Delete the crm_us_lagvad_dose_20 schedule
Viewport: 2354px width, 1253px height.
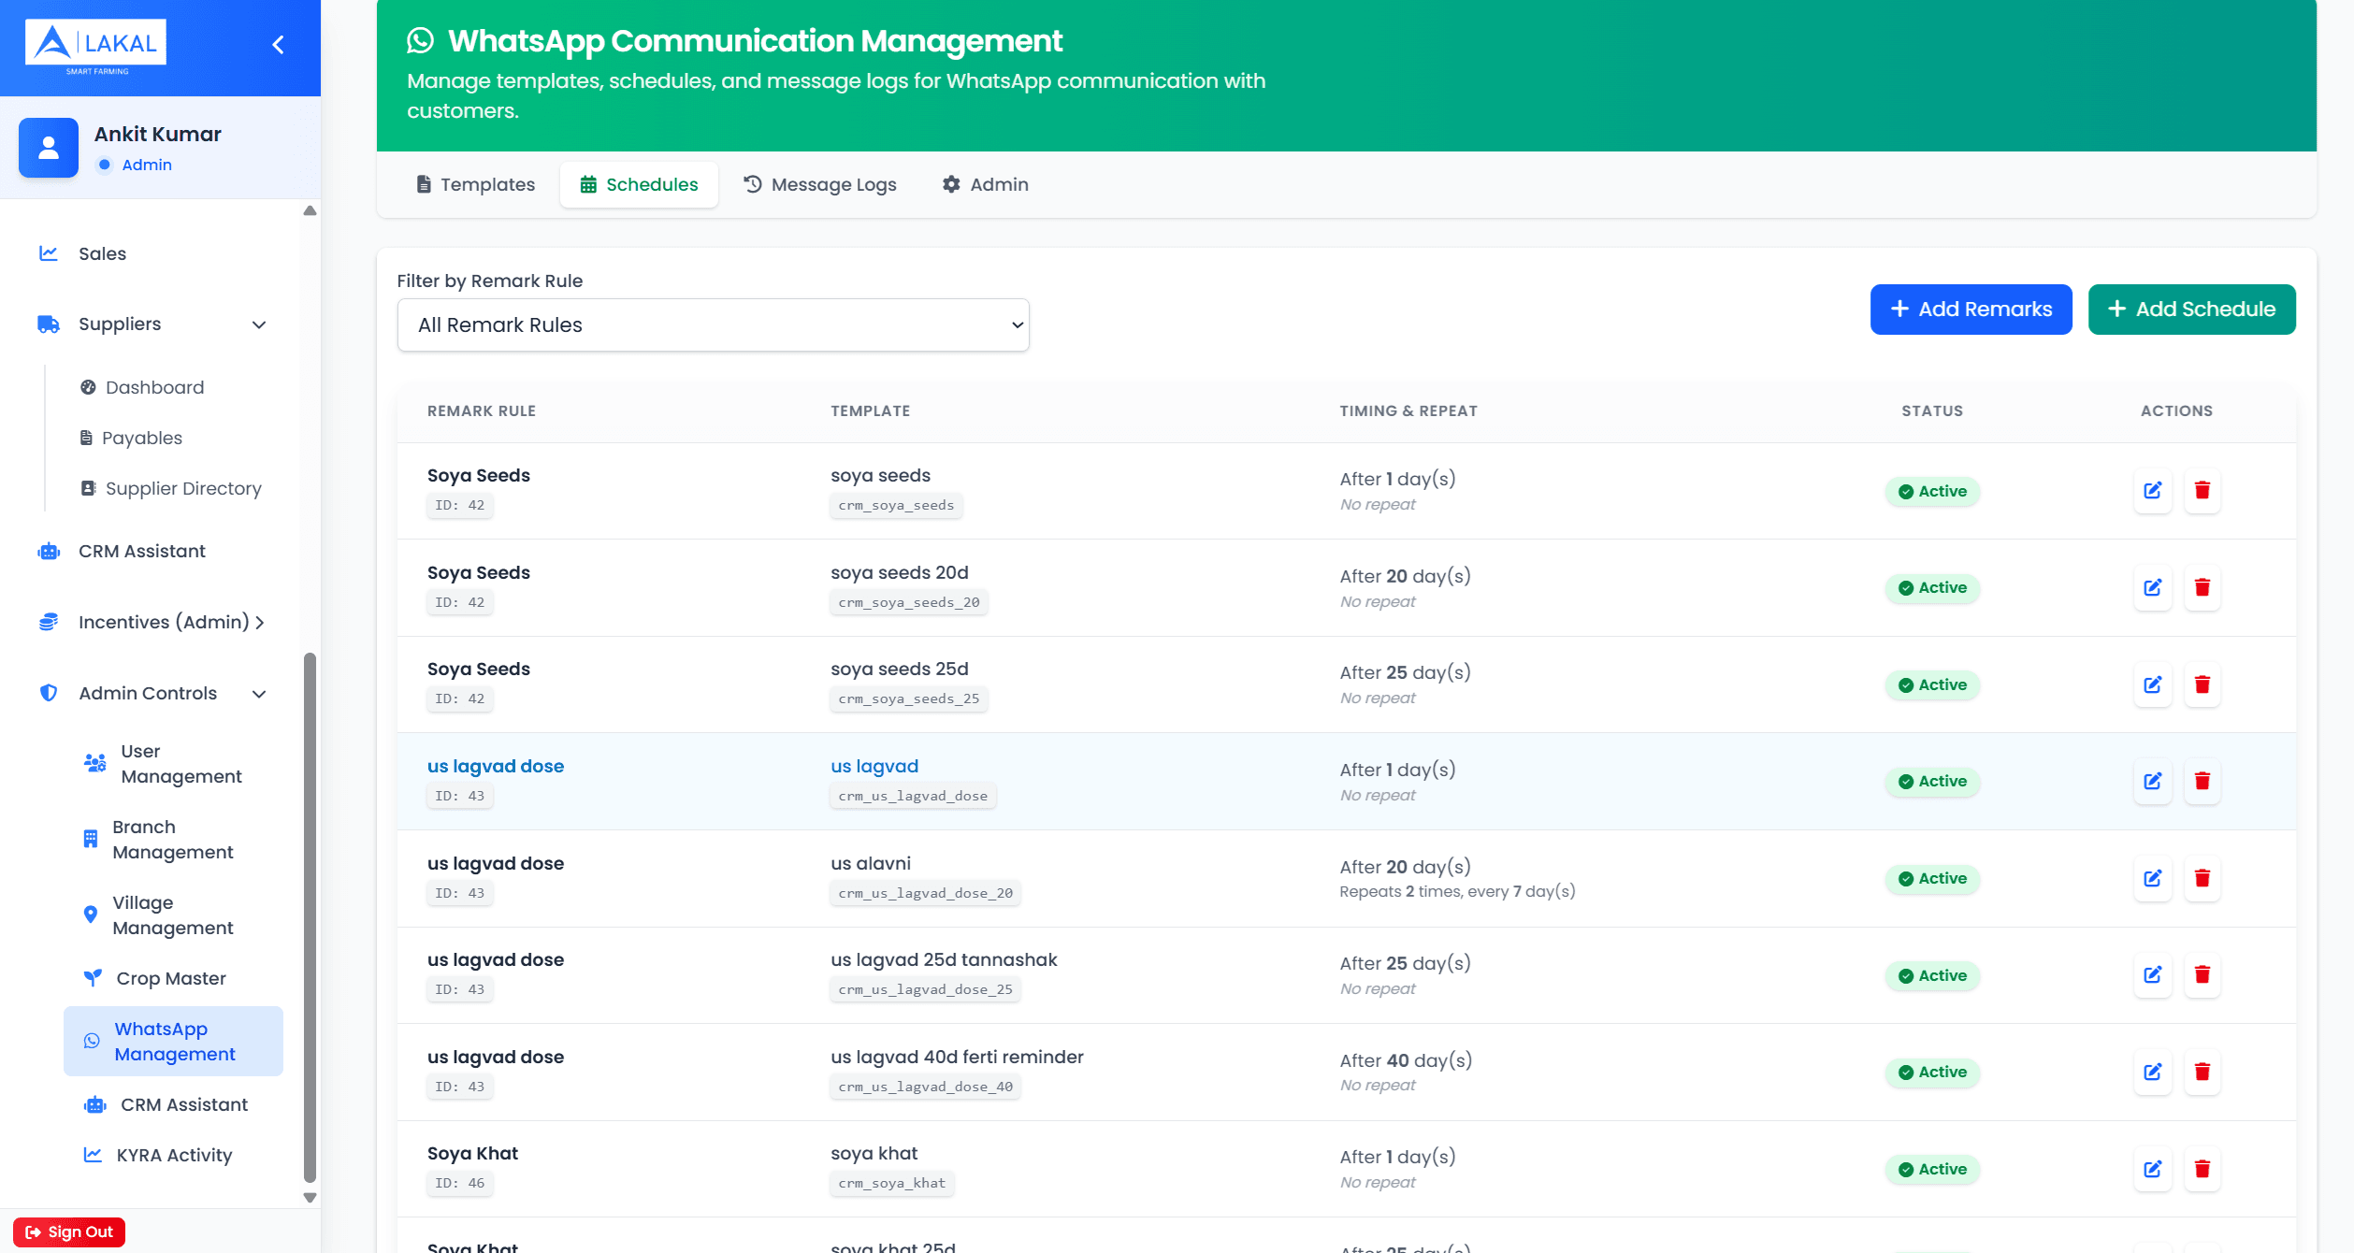[x=2202, y=878]
